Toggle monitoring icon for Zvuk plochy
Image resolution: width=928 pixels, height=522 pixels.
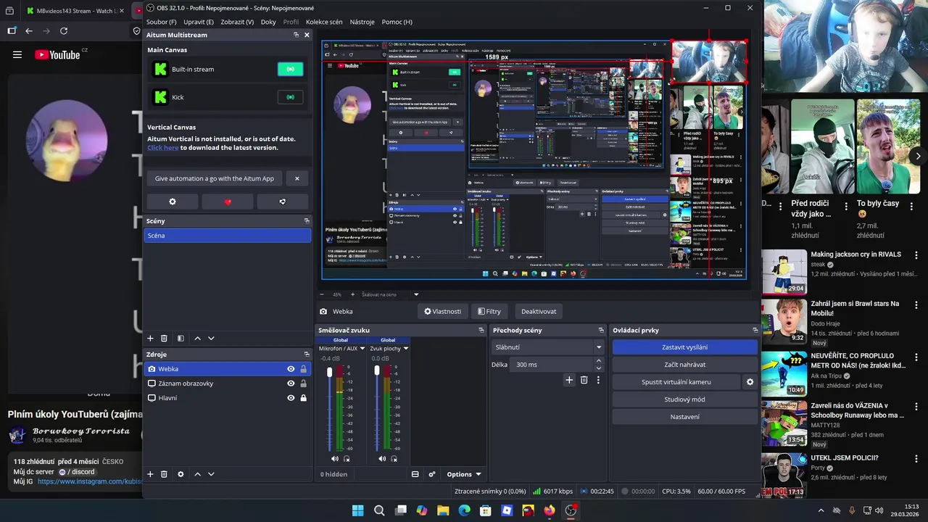pos(394,459)
